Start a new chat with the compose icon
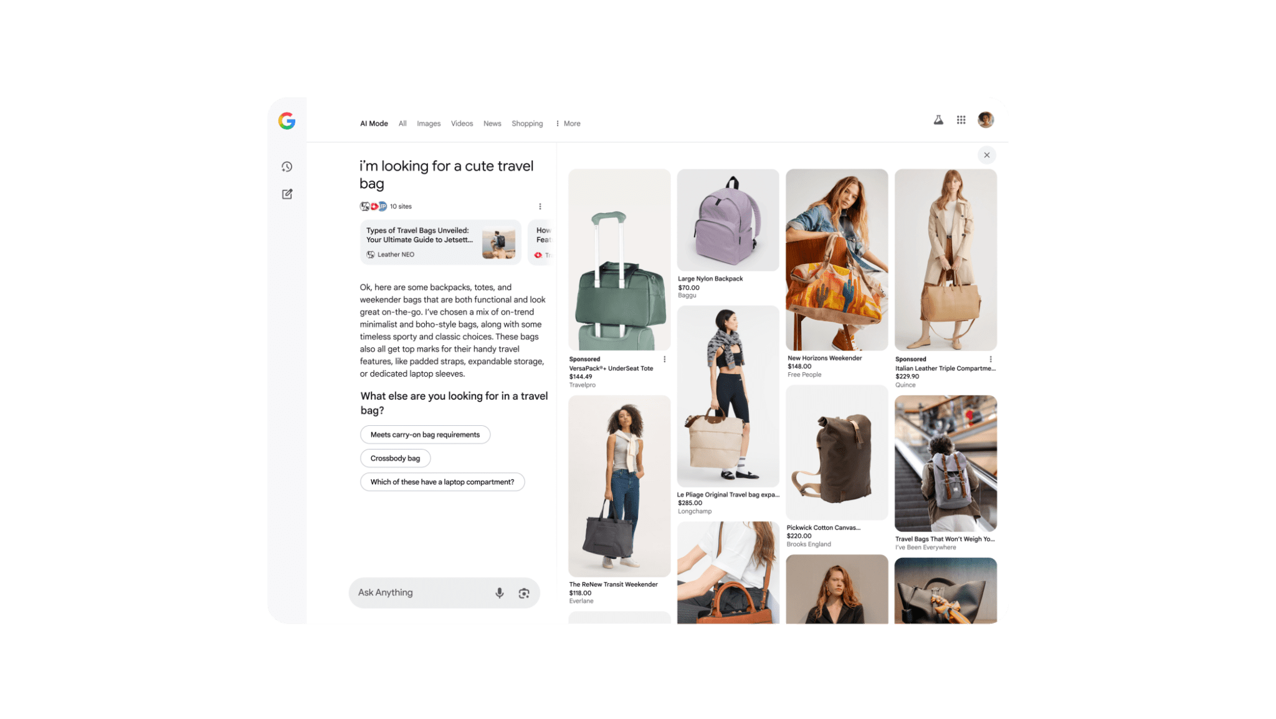Screen dimensions: 1276x719 [287, 194]
